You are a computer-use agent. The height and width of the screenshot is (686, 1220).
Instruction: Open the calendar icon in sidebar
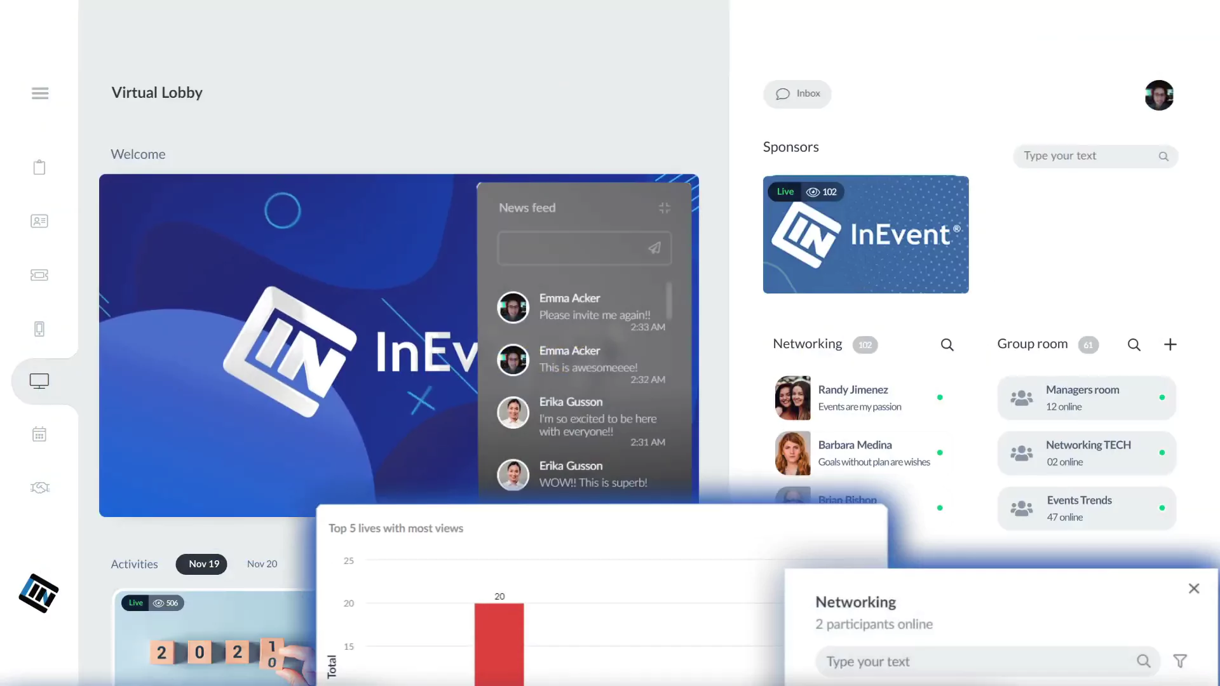(39, 434)
